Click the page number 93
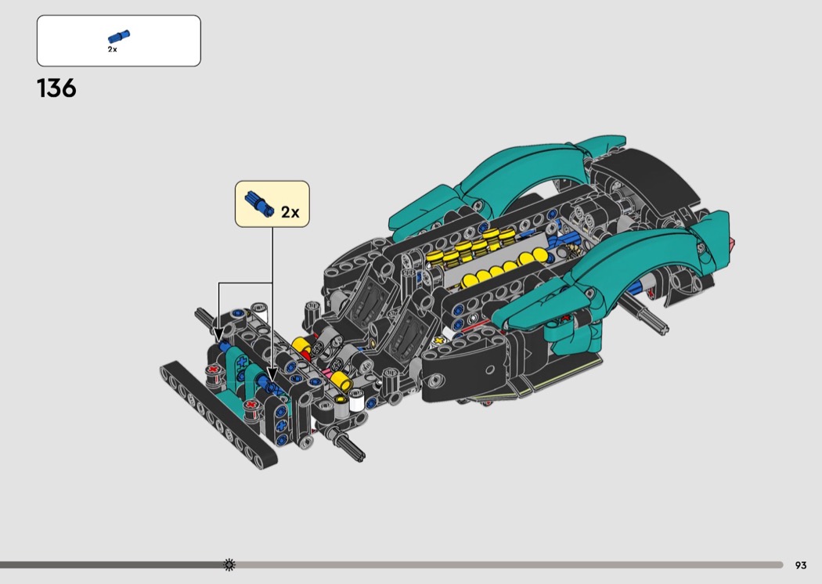Screen dimensions: 822x584 [800, 565]
